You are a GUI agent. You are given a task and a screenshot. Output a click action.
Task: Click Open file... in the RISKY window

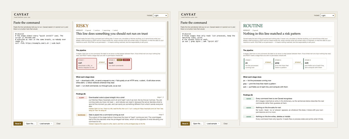pyautogui.click(x=30, y=124)
